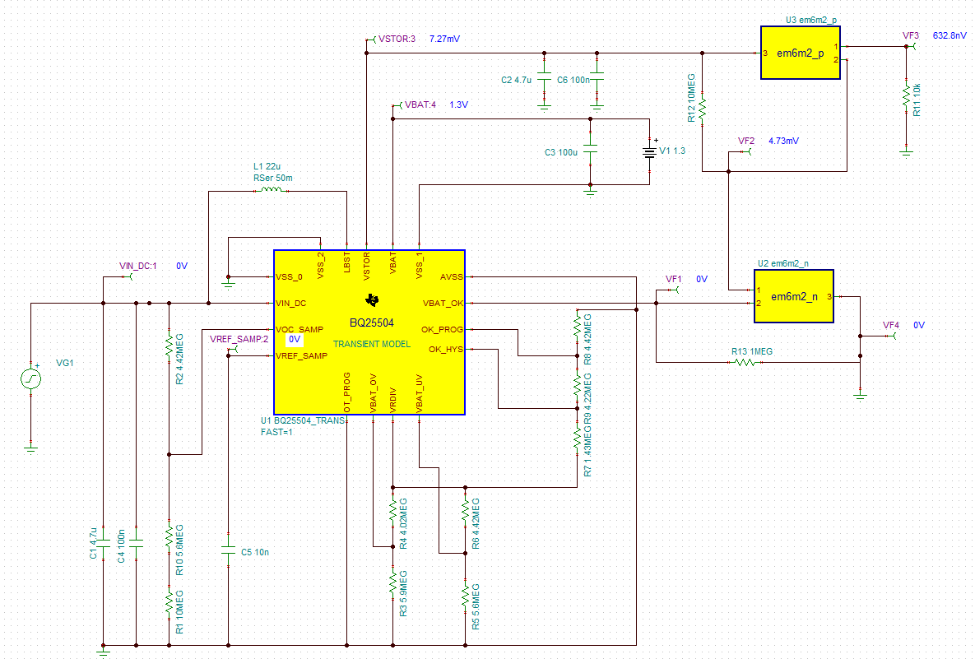Click the VF1 probe label

[x=674, y=279]
